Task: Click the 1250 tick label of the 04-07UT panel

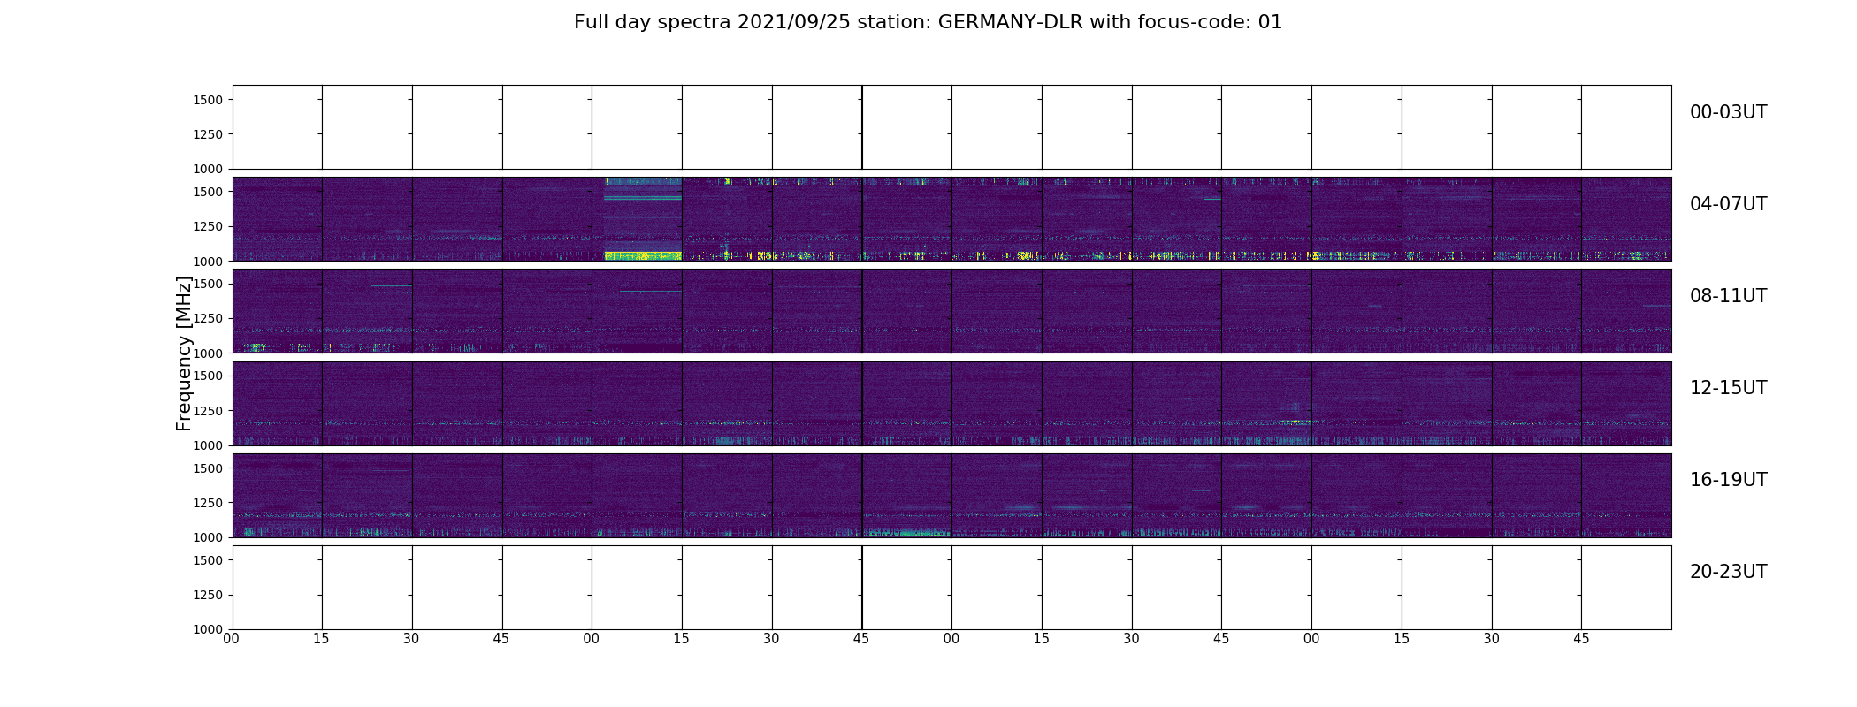Action: [x=208, y=226]
